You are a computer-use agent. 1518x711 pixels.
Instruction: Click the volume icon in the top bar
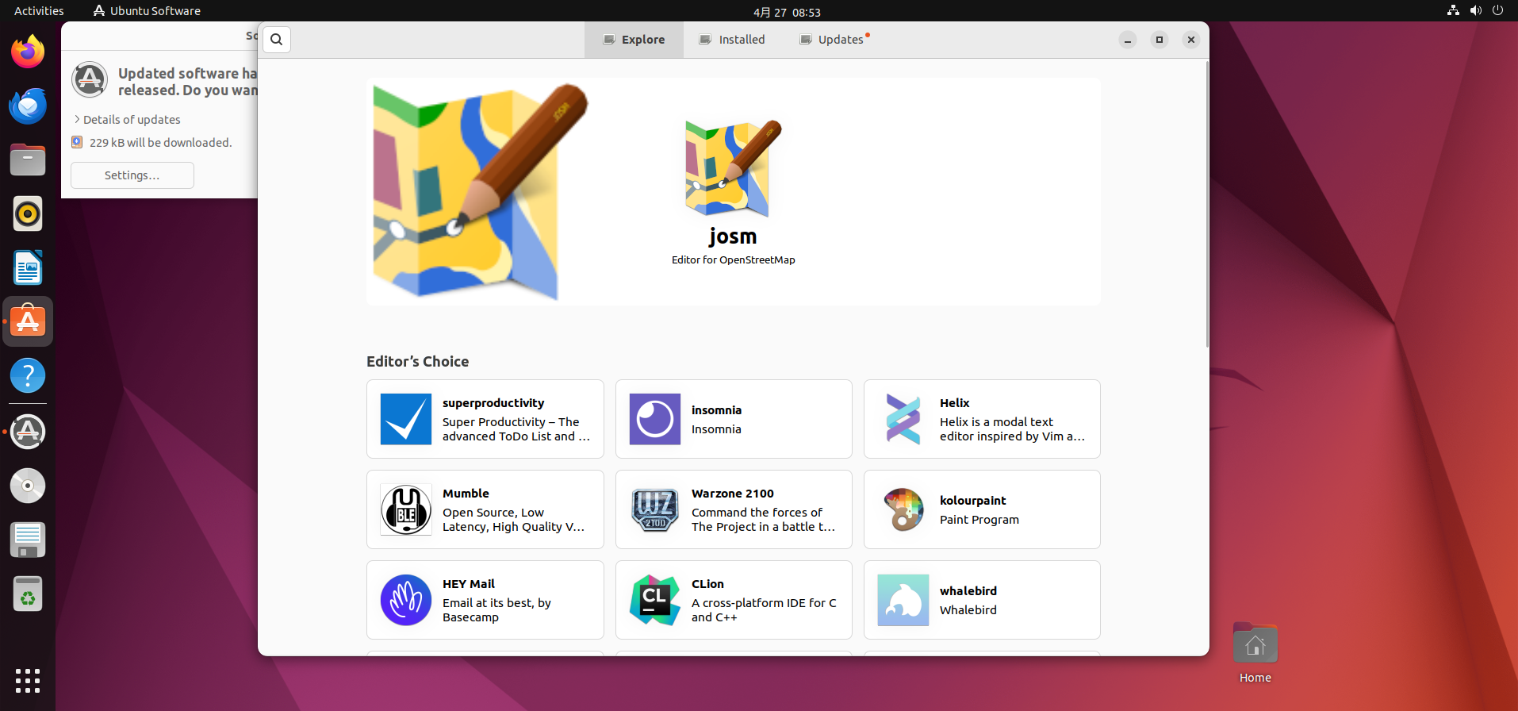point(1475,11)
